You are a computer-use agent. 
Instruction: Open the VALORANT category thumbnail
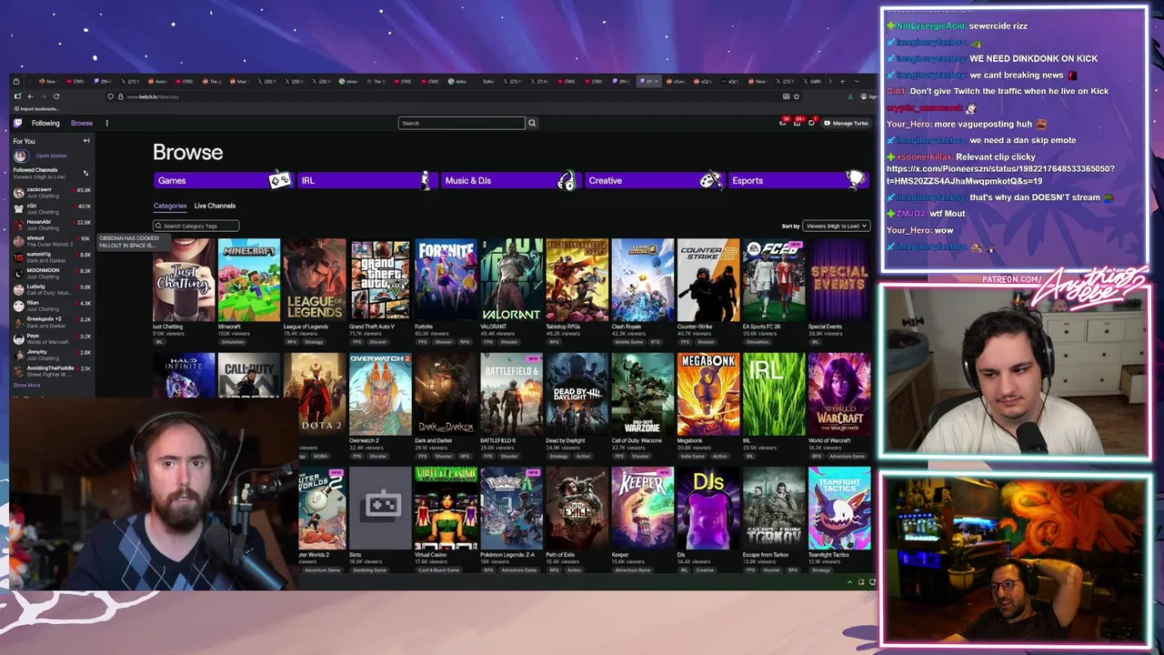click(511, 280)
